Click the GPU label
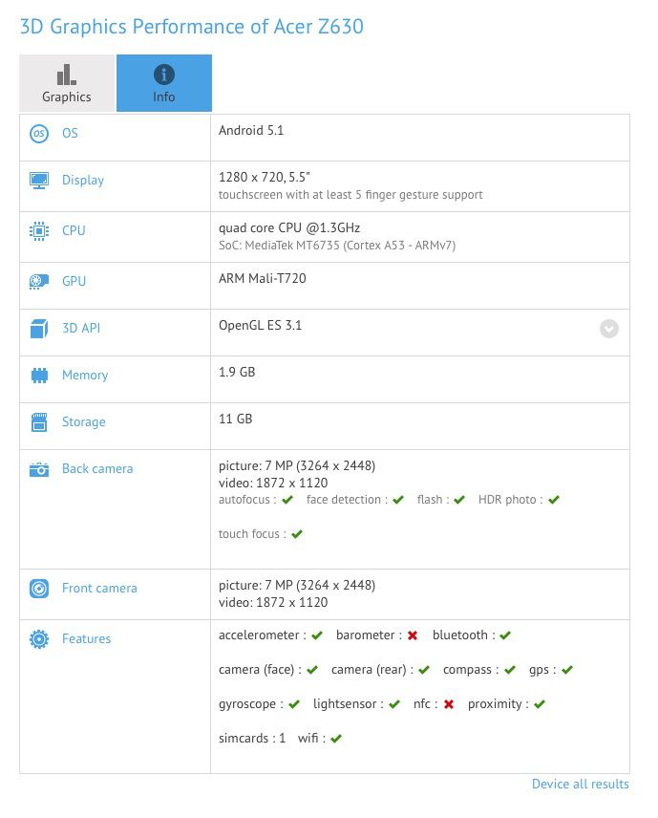The image size is (658, 818). (74, 281)
